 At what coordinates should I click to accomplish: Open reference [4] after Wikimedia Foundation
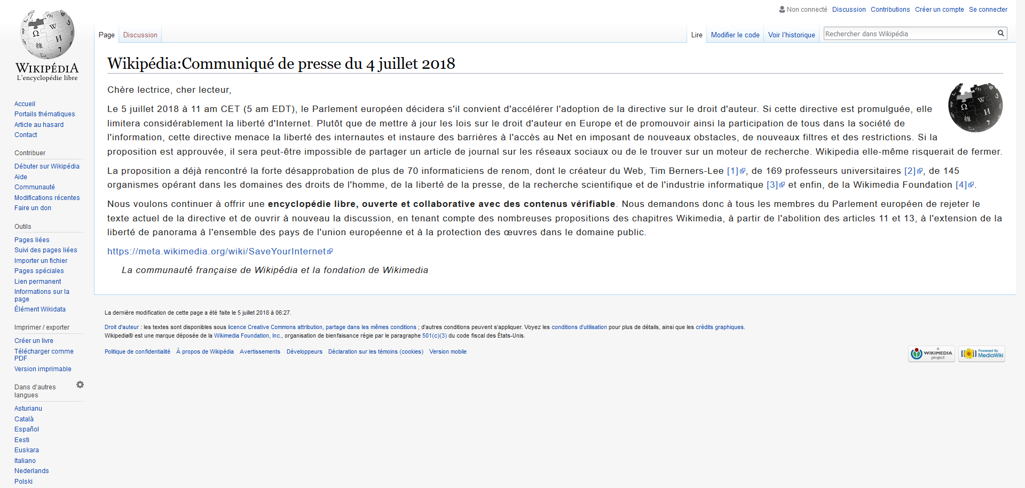click(x=965, y=185)
